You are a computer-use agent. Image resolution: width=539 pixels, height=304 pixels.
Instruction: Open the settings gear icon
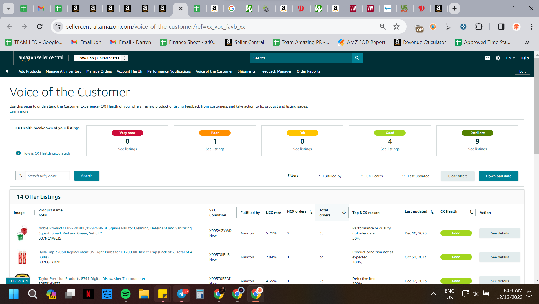498,58
